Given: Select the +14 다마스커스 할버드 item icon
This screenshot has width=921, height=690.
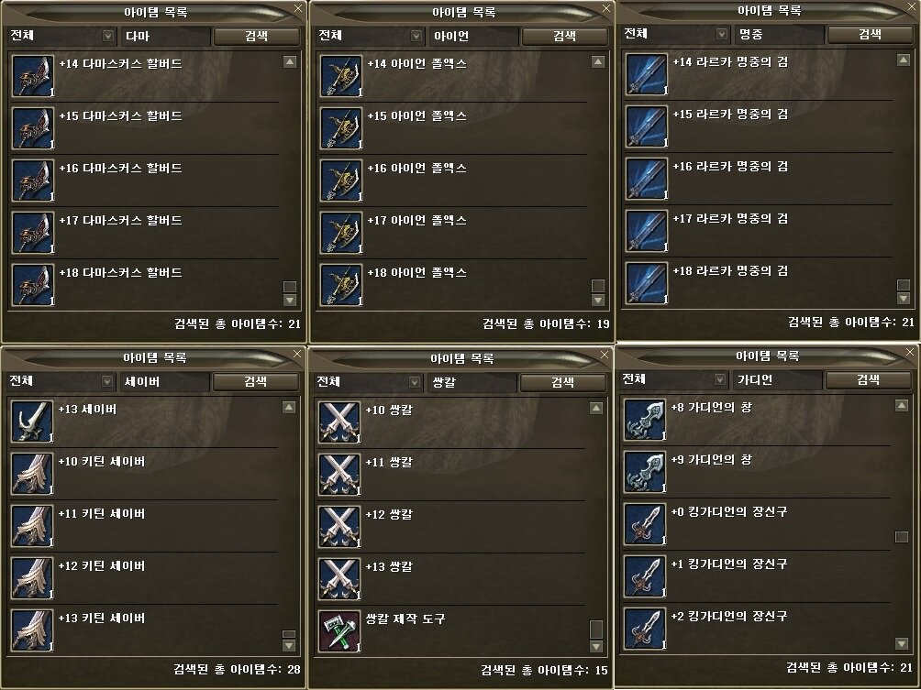Looking at the screenshot, I should pos(33,76).
